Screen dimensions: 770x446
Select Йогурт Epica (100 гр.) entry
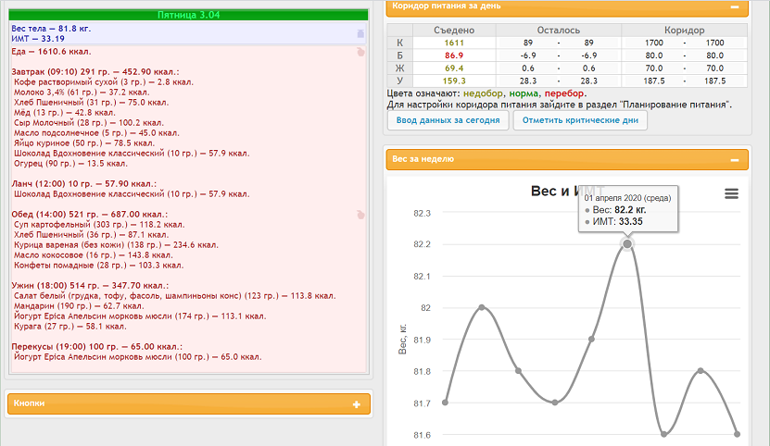tap(138, 357)
